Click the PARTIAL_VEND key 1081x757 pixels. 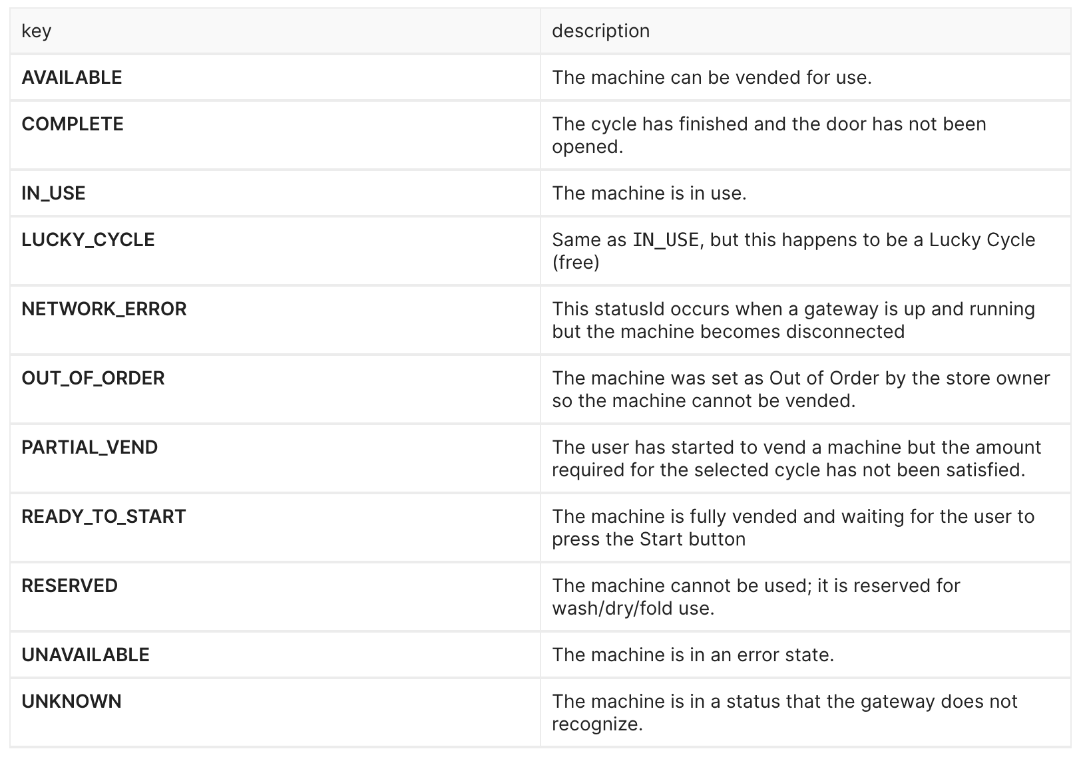90,447
